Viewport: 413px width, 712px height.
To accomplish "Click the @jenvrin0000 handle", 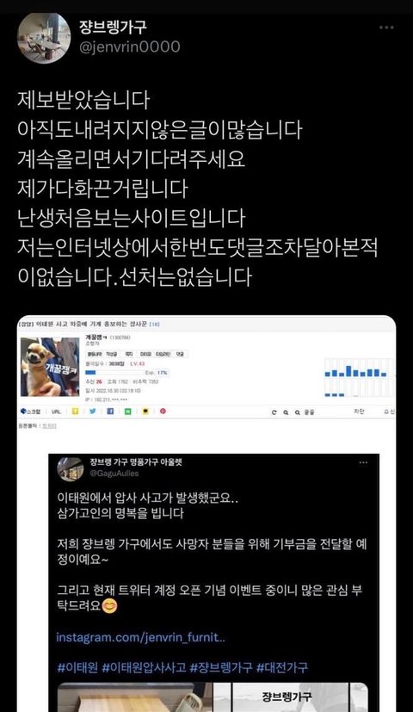I will (129, 46).
